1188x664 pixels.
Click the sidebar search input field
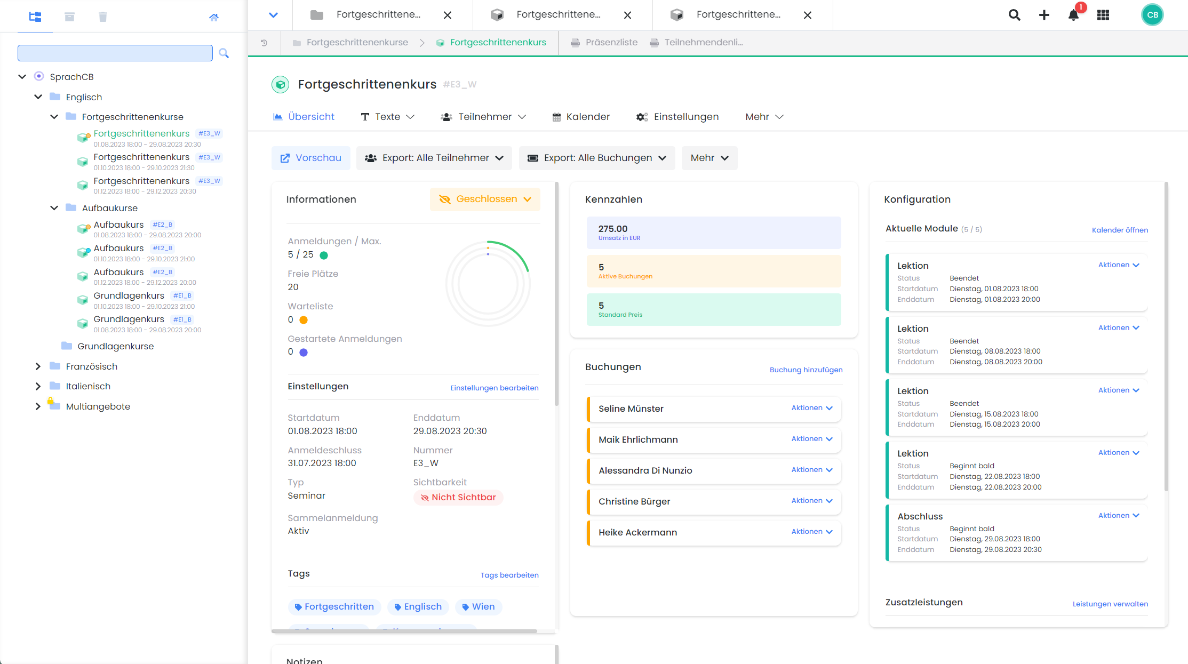click(115, 53)
